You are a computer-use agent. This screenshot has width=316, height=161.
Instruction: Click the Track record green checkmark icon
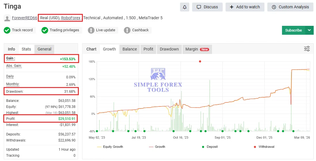tap(7, 30)
